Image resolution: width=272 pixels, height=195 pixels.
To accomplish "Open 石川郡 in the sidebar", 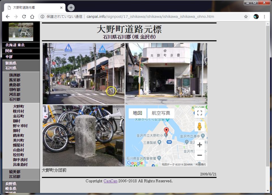I will tap(14, 99).
